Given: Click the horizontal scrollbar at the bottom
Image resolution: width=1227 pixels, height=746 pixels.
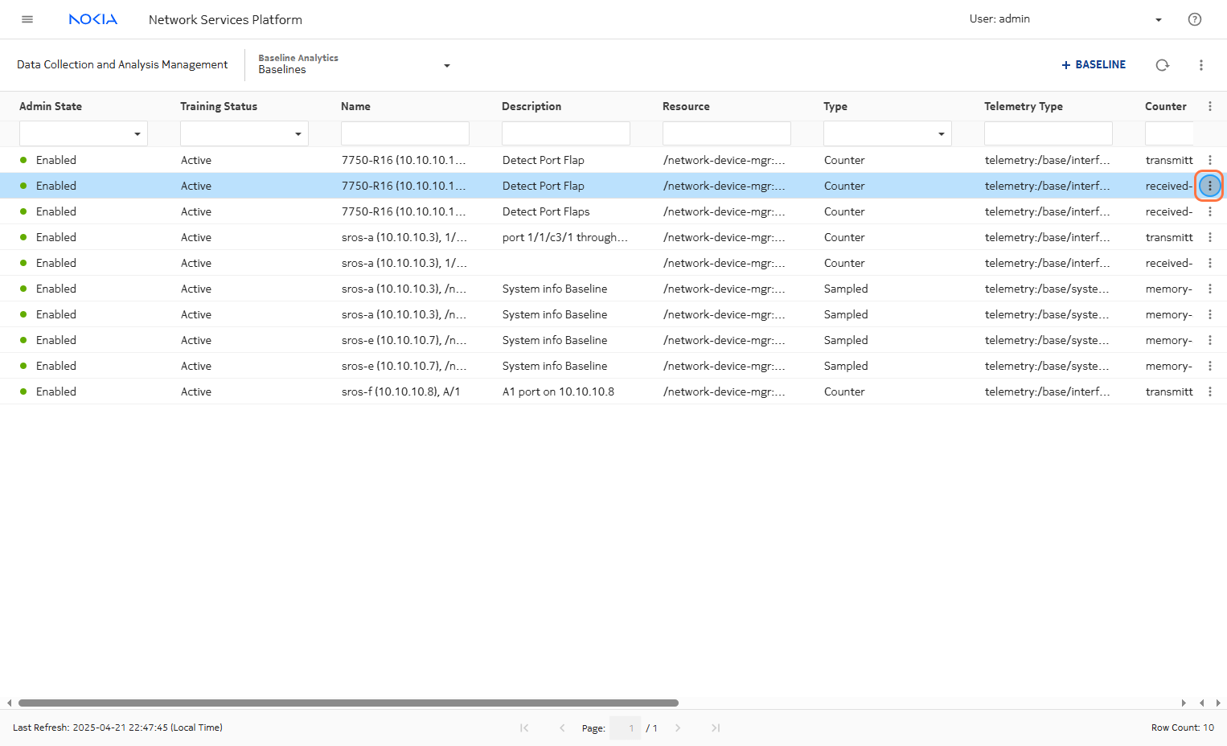Looking at the screenshot, I should (x=348, y=703).
